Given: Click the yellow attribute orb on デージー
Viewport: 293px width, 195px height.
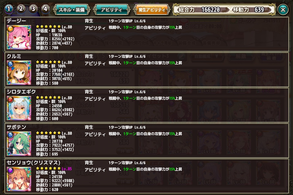Looking at the screenshot, I should point(10,29).
